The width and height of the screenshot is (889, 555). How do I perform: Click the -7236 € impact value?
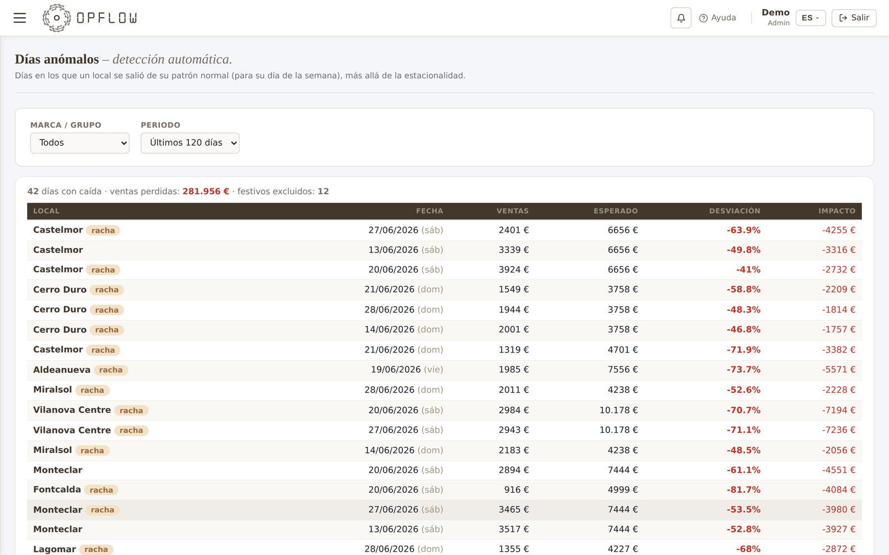coord(838,430)
